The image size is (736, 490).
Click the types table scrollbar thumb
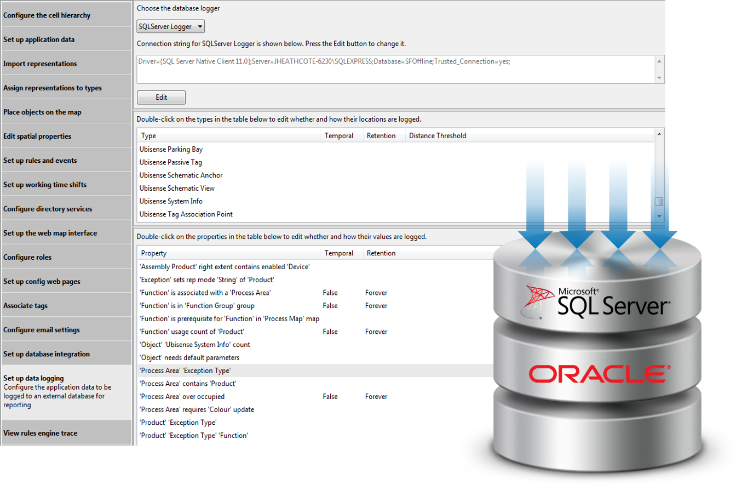tap(659, 202)
